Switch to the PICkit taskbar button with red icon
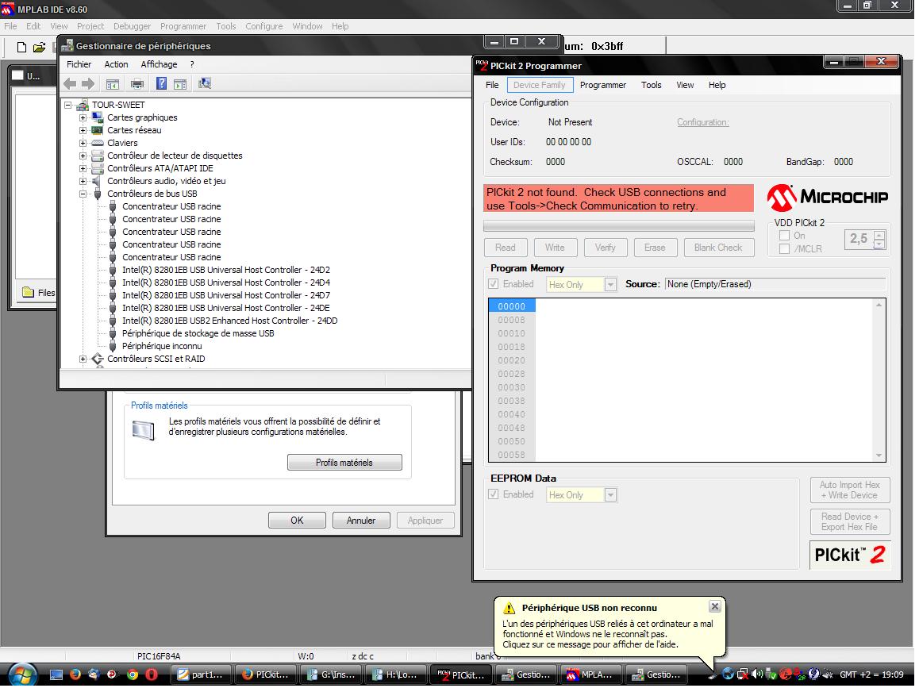The width and height of the screenshot is (919, 688). tap(463, 675)
